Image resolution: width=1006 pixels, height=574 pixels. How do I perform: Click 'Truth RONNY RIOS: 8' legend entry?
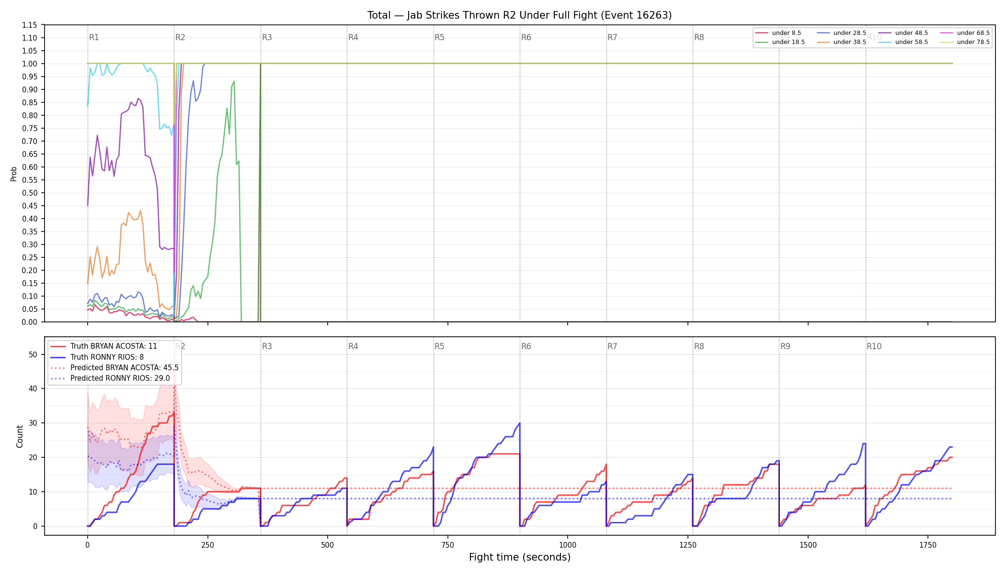(x=97, y=357)
